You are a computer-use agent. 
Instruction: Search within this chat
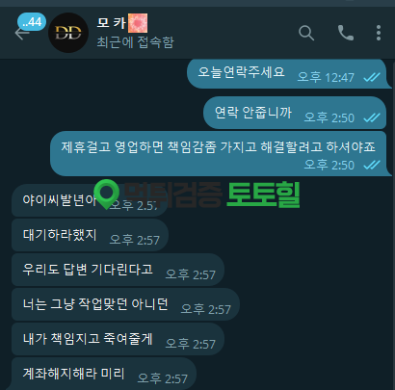pos(306,33)
